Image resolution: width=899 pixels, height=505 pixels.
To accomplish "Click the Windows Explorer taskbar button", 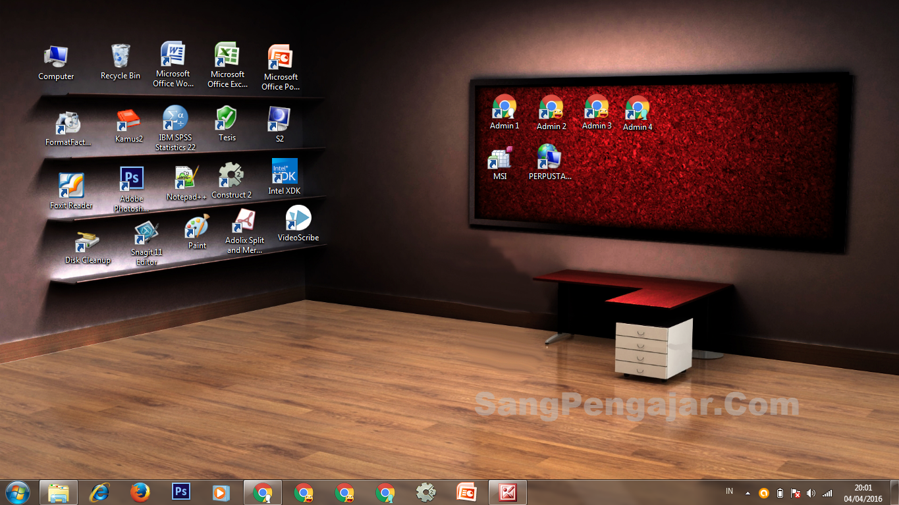I will coord(59,492).
